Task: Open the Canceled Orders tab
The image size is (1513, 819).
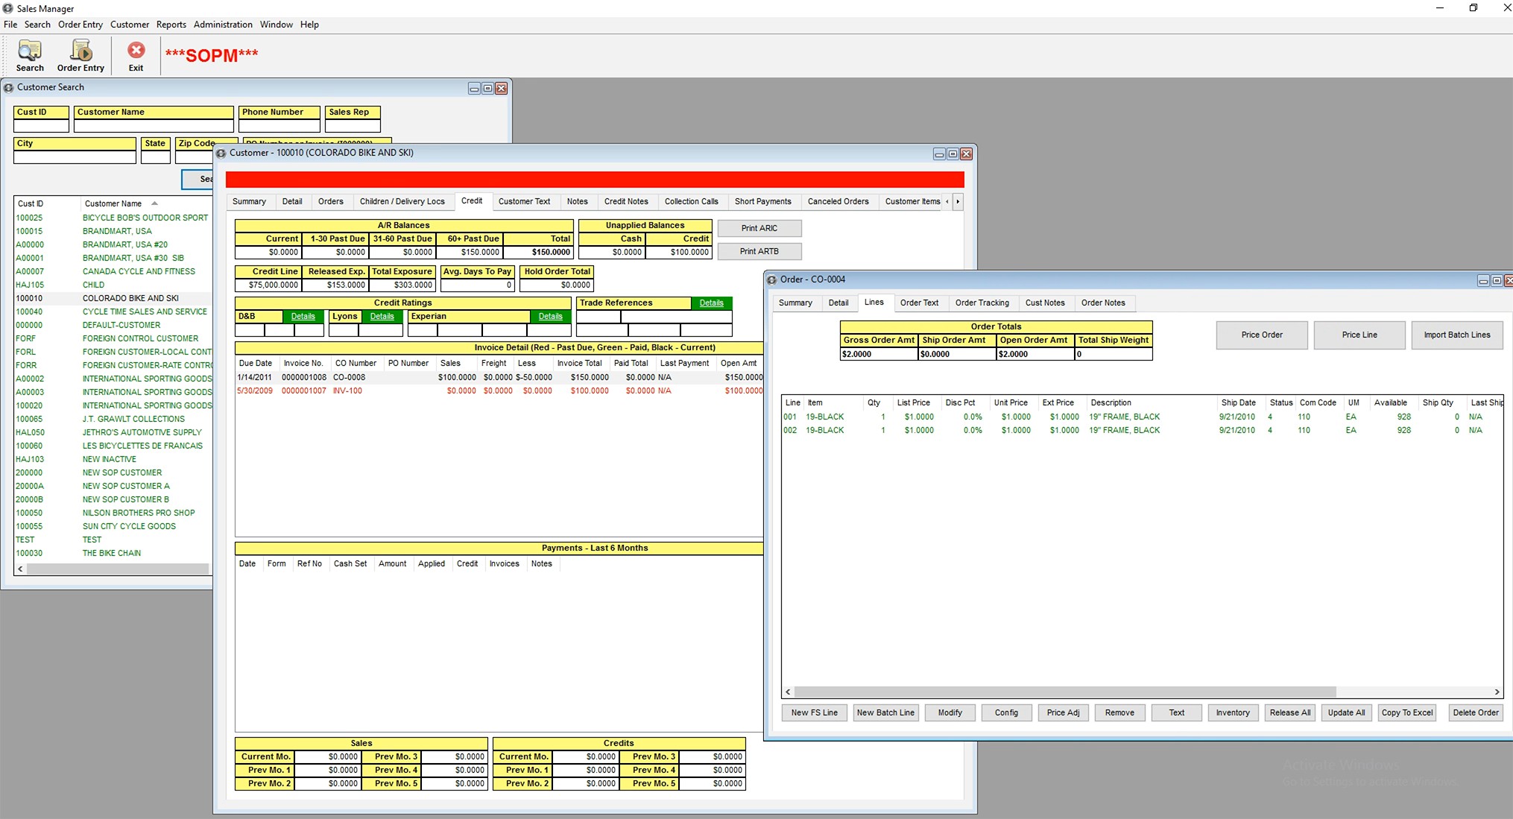Action: pos(838,202)
